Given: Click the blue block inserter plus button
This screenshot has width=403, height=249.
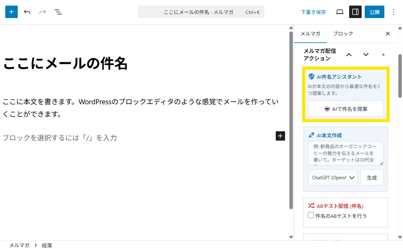Looking at the screenshot, I should (x=12, y=12).
